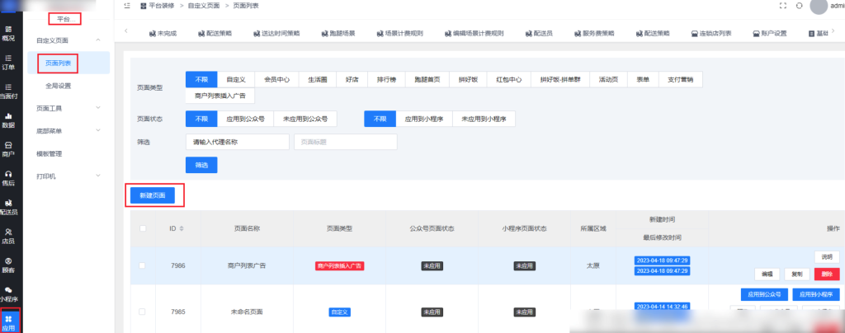
Task: Collapse sidebar with the menu fold icon
Action: tap(125, 6)
